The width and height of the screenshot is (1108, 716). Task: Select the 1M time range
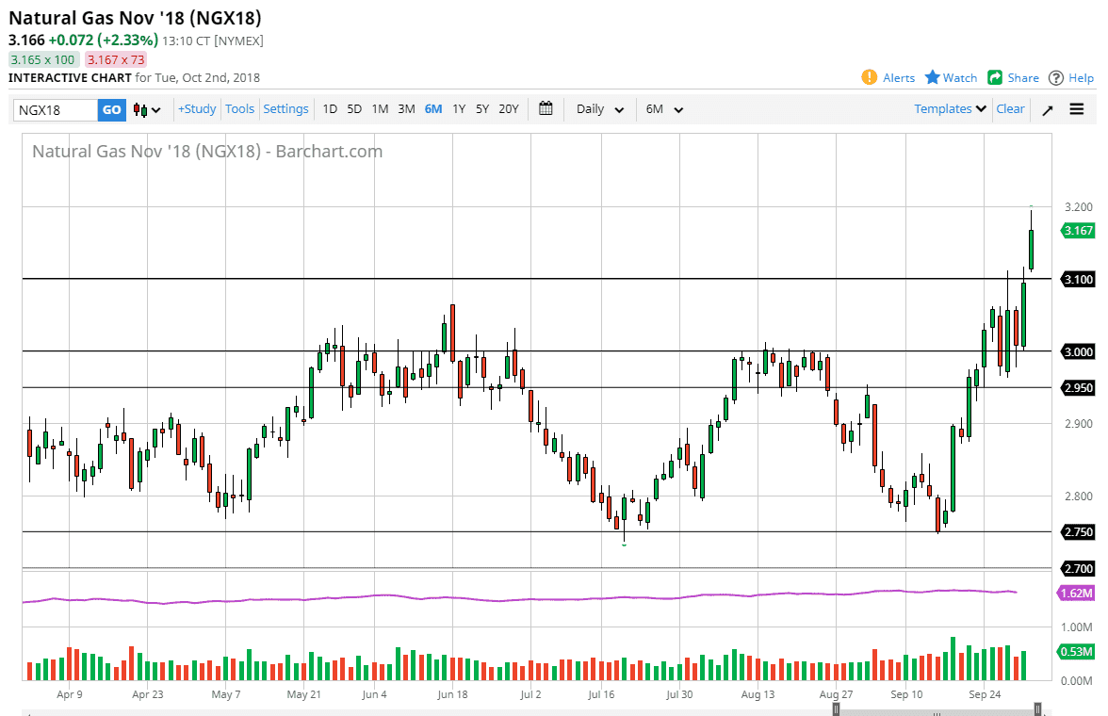pos(381,109)
